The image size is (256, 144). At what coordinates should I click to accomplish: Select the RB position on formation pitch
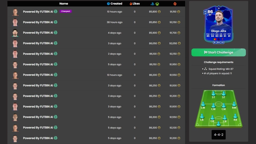[235, 117]
